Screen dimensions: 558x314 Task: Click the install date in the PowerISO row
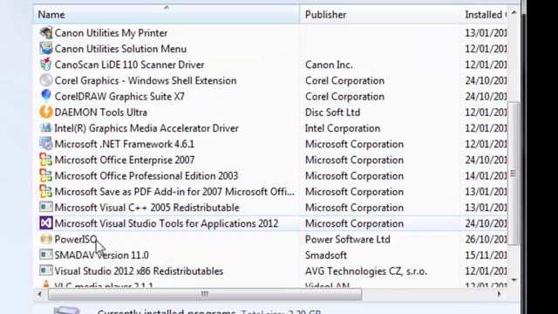tap(486, 239)
